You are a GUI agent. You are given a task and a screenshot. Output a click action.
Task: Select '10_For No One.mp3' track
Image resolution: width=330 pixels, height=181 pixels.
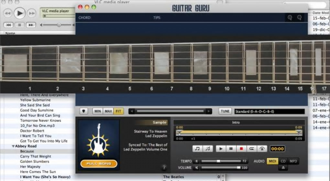[x=37, y=126]
